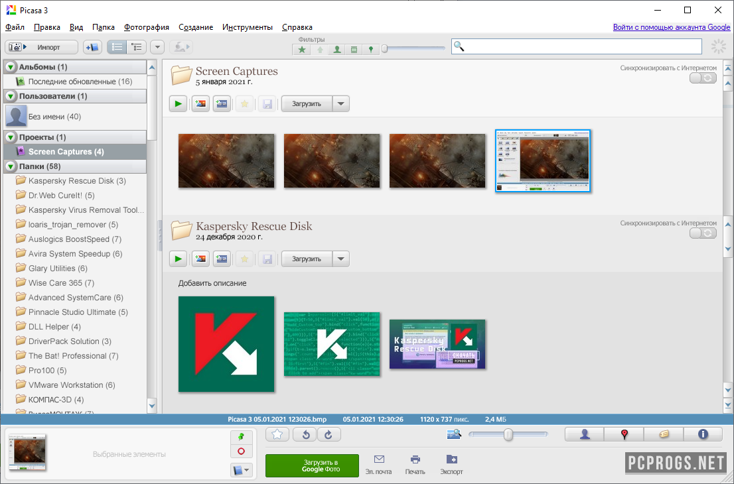The height and width of the screenshot is (484, 734).
Task: Open the Фотография menu
Action: coord(147,27)
